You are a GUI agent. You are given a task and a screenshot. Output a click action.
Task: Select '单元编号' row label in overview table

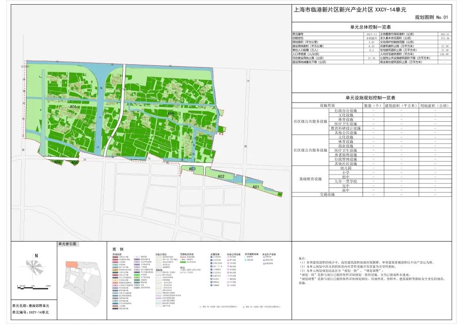coord(298,34)
